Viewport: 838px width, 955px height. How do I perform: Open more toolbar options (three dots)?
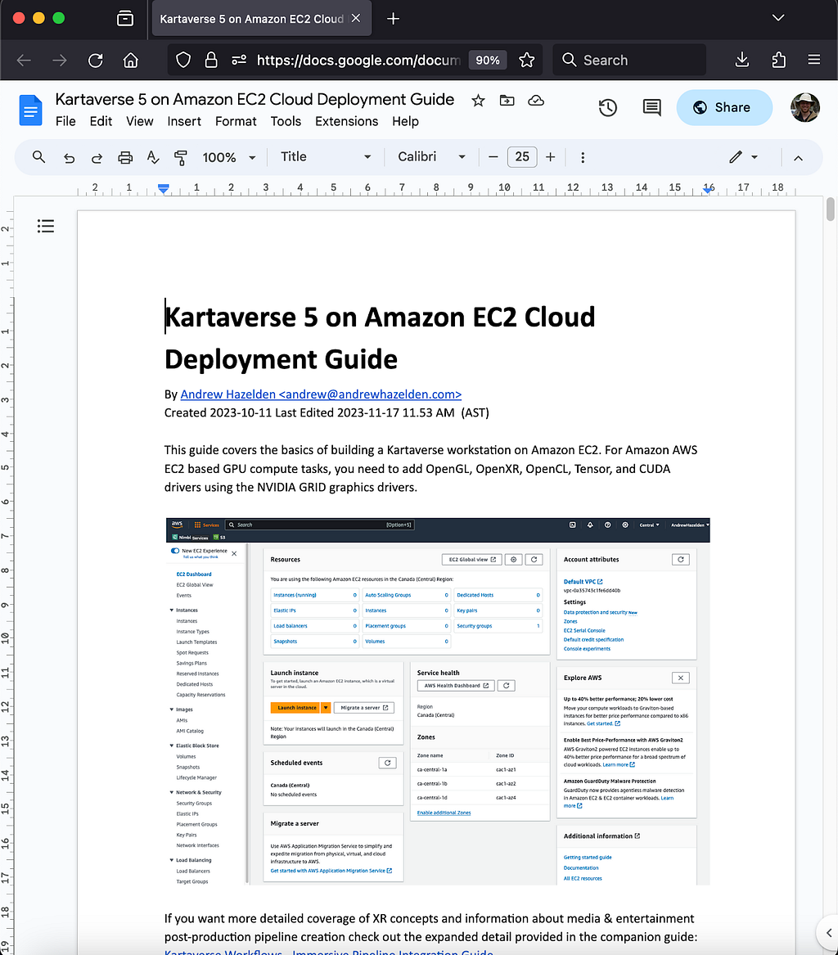583,158
